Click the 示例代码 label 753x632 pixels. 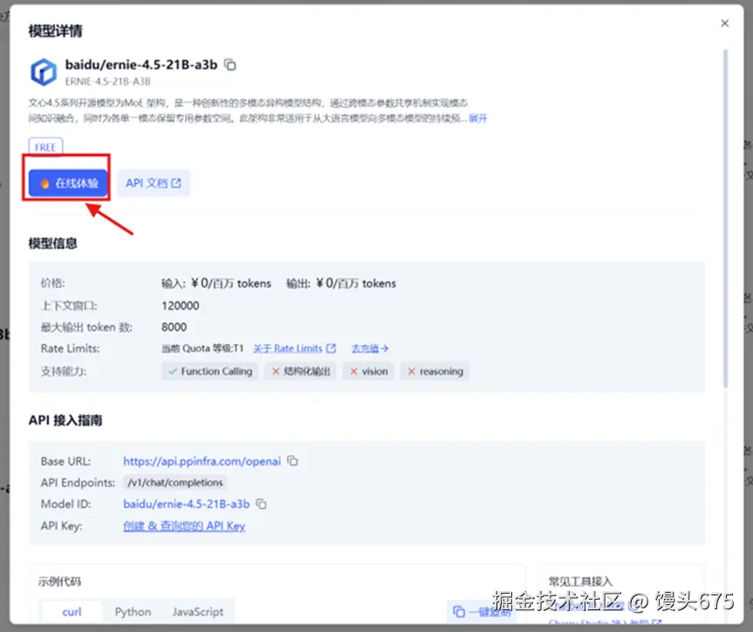coord(59,581)
